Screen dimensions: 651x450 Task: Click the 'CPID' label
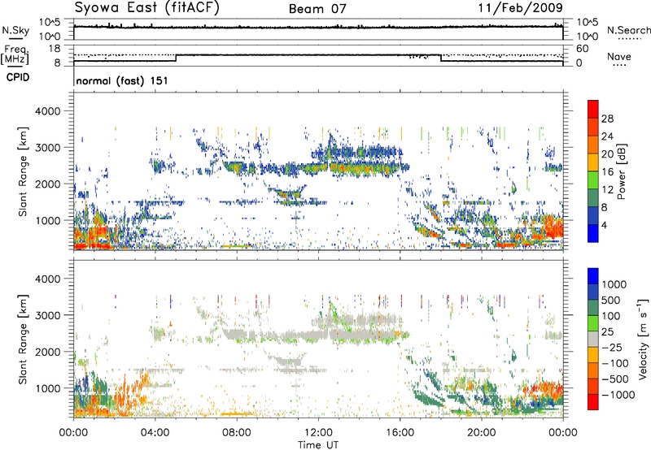[x=18, y=77]
